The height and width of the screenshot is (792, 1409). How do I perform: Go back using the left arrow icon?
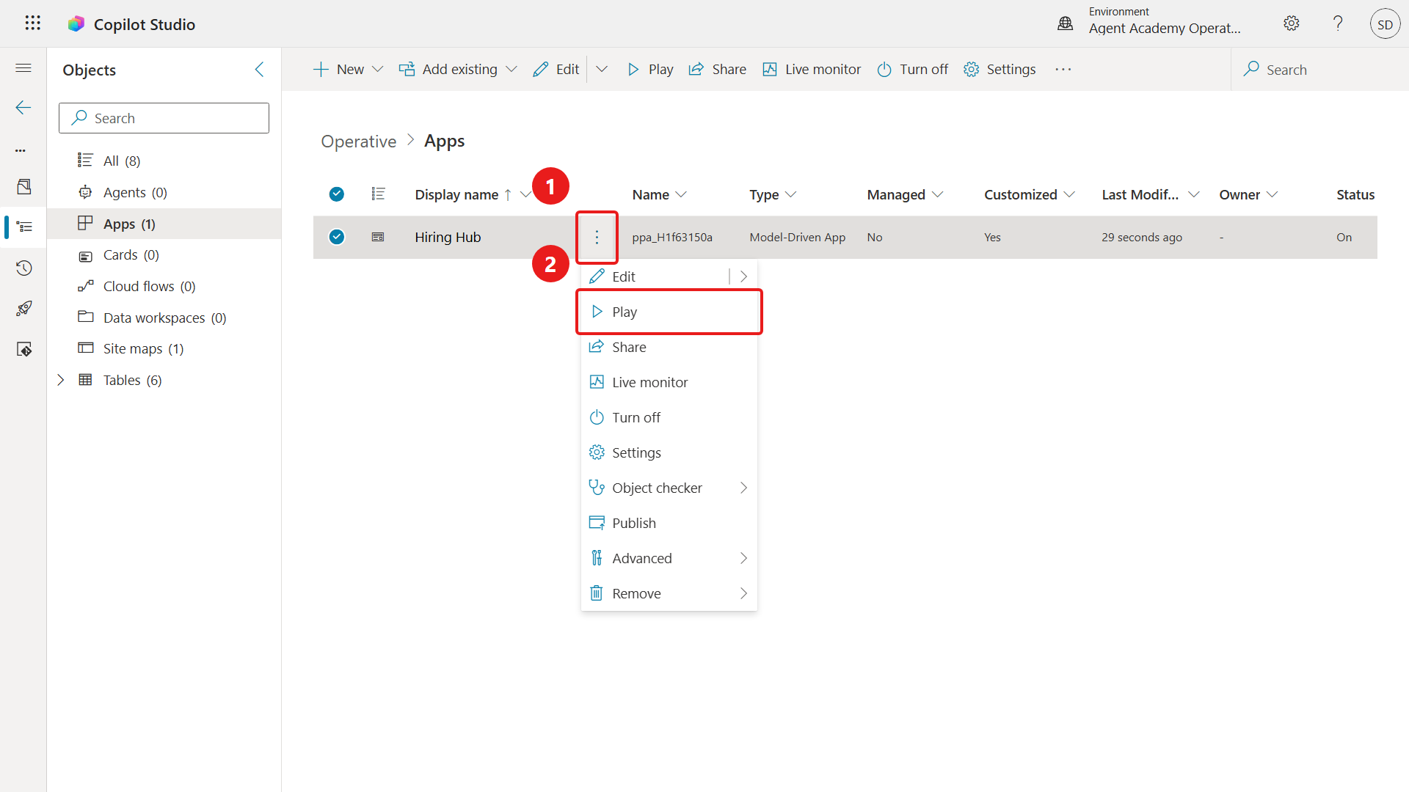(23, 108)
